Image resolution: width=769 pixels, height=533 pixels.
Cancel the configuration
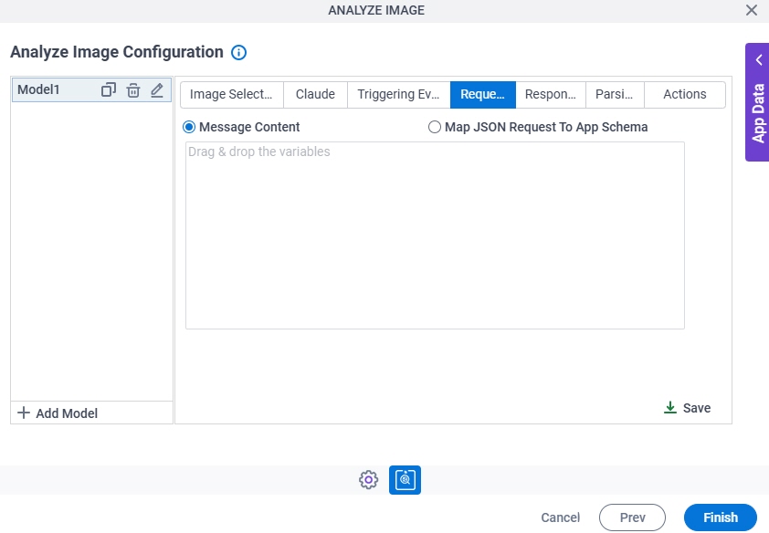[x=560, y=517]
